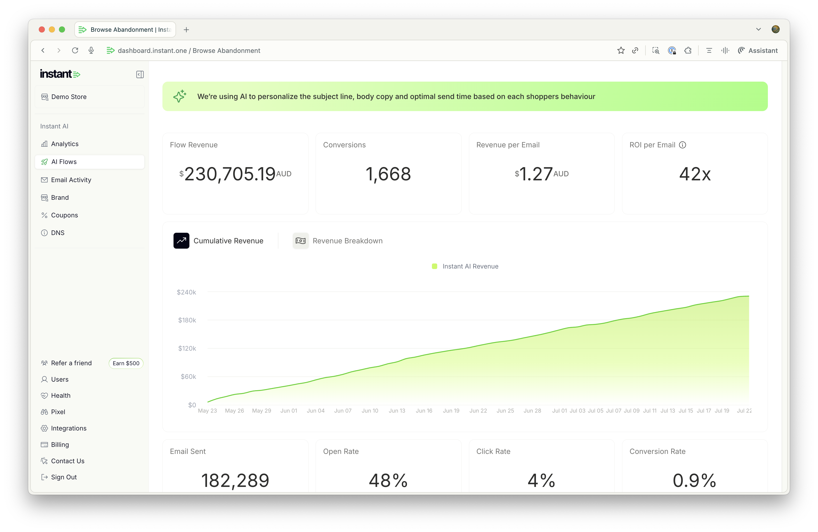818x532 pixels.
Task: Click the $180k axis label
Action: tap(187, 320)
